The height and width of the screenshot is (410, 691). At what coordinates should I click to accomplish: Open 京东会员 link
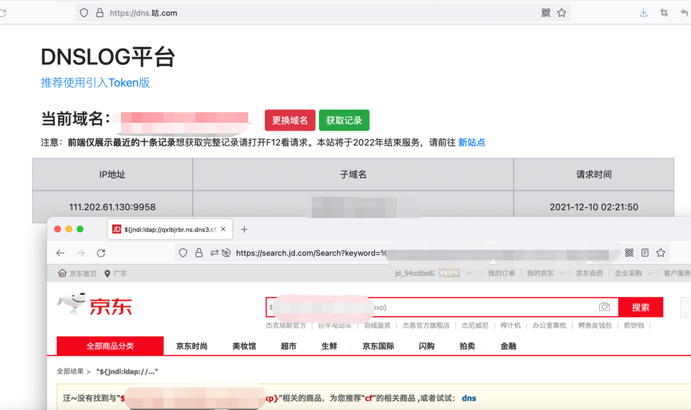click(x=589, y=273)
